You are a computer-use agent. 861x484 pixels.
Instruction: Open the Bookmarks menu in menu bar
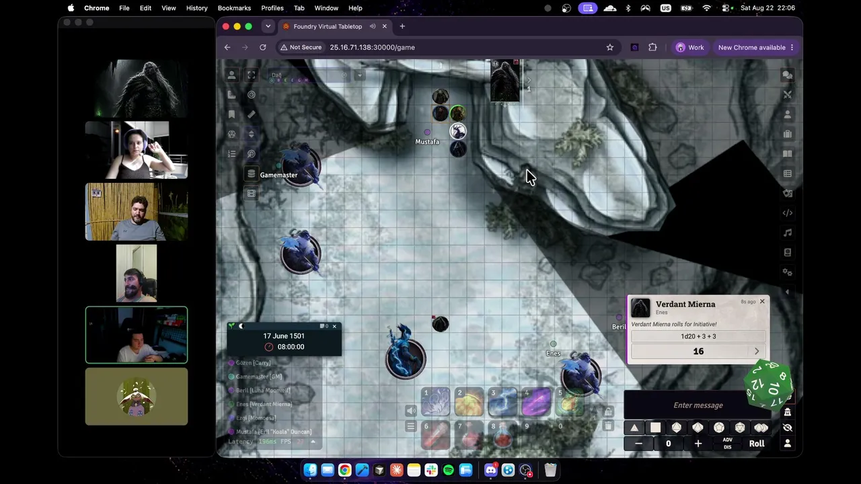[234, 8]
